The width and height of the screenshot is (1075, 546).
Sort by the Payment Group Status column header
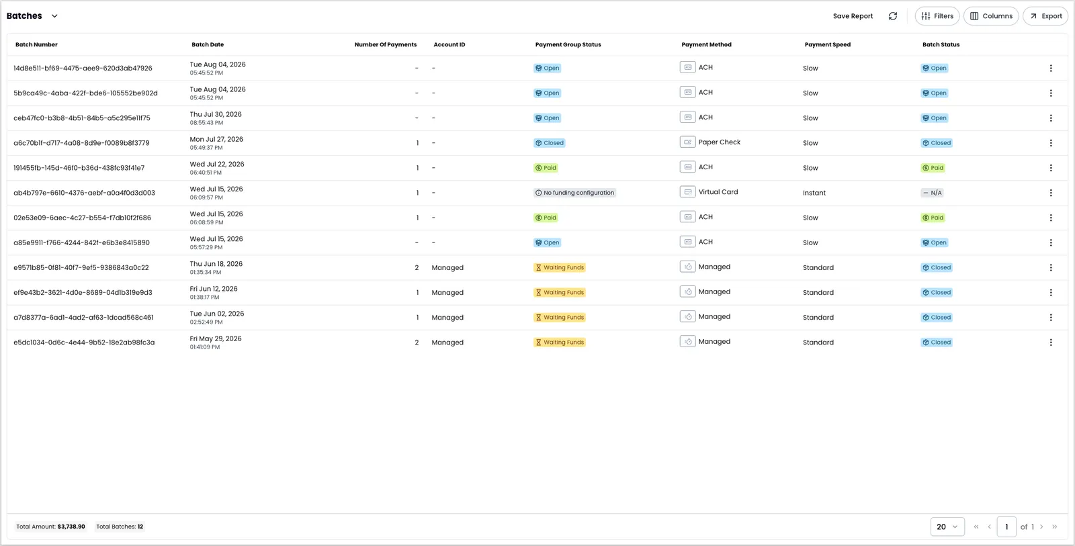pyautogui.click(x=568, y=45)
